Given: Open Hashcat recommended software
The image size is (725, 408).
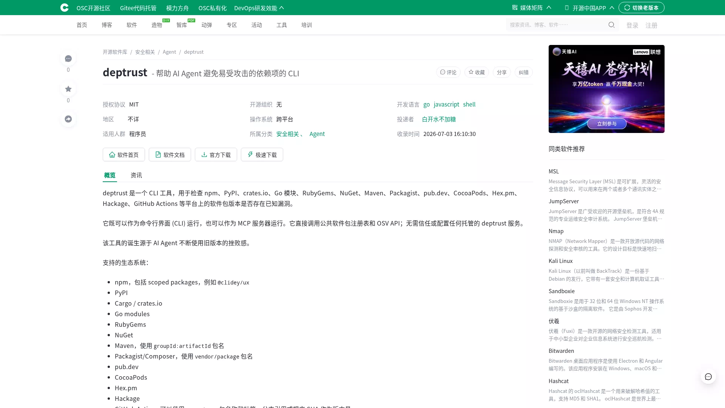Looking at the screenshot, I should tap(558, 381).
